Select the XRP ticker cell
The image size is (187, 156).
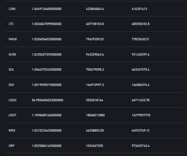tap(11, 146)
